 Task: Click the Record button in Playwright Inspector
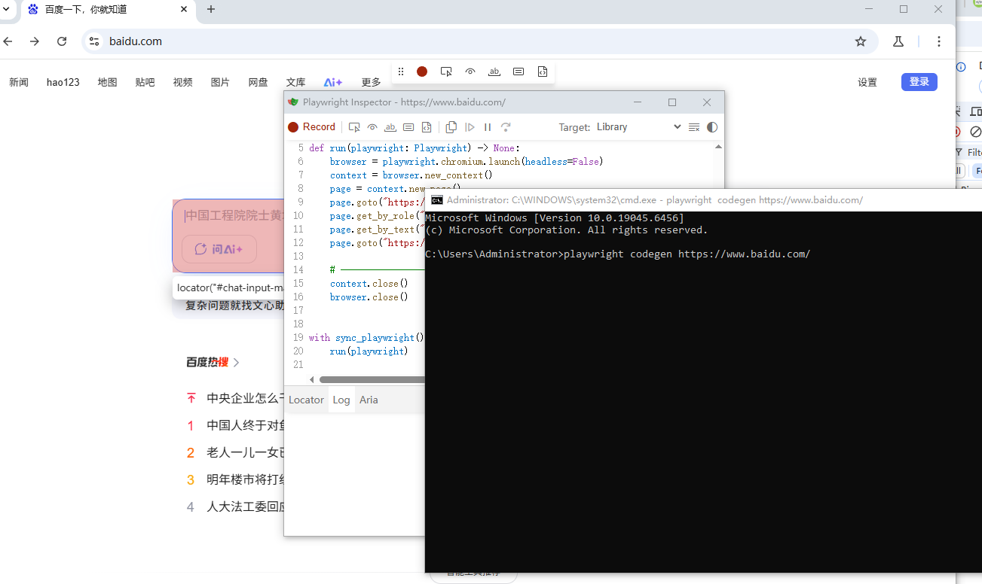click(311, 127)
